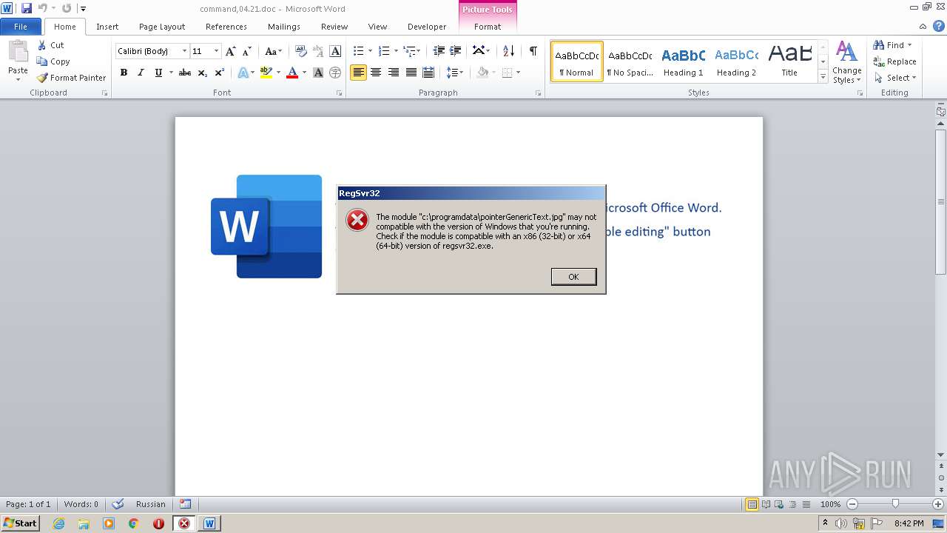Increase the paragraph indent
Image resolution: width=947 pixels, height=533 pixels.
tap(456, 51)
